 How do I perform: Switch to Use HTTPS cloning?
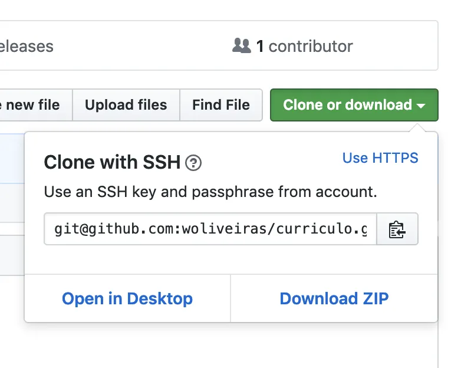click(380, 158)
